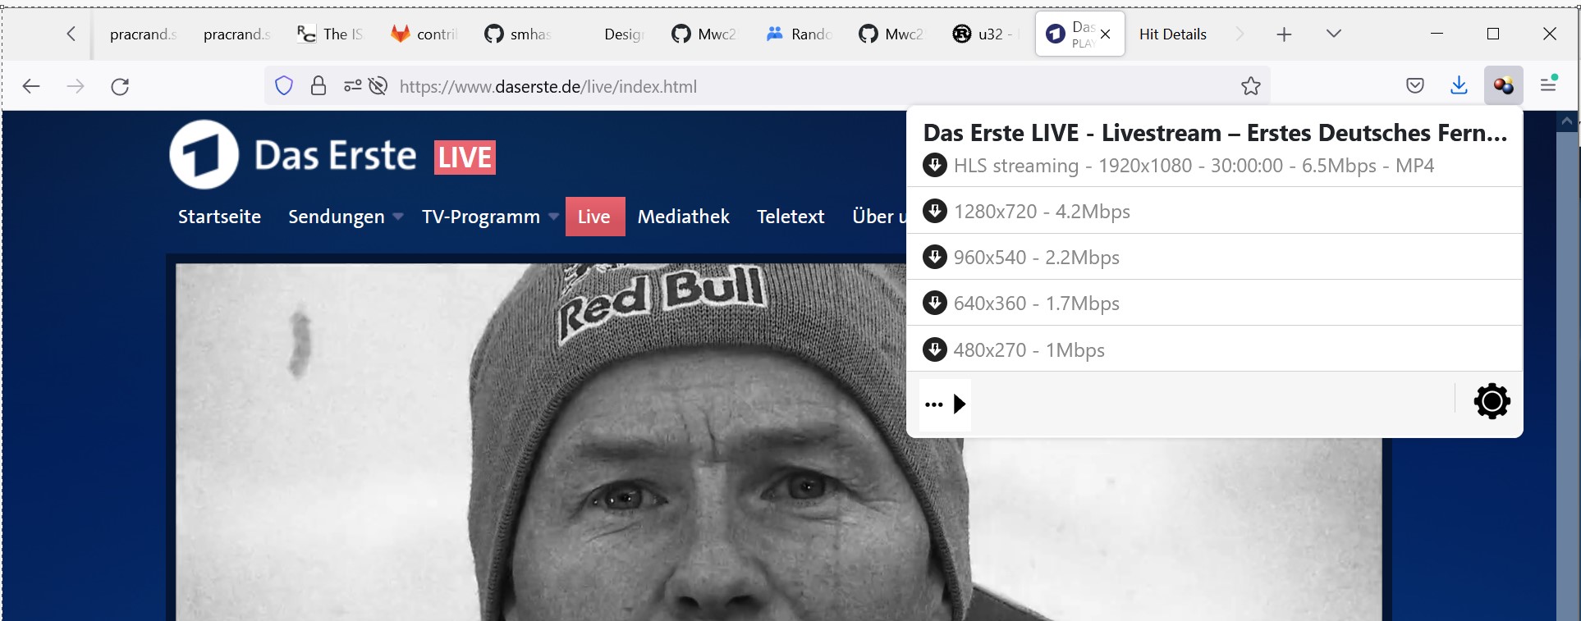The image size is (1581, 621).
Task: Select the Live navigation item
Action: coord(594,217)
